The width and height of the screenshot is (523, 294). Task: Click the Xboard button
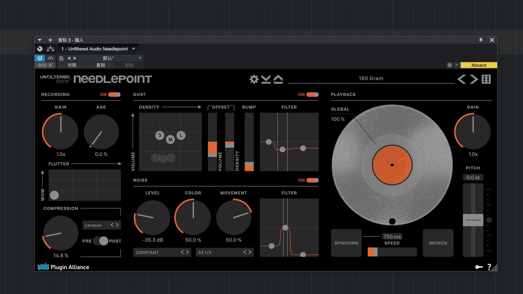coord(479,65)
